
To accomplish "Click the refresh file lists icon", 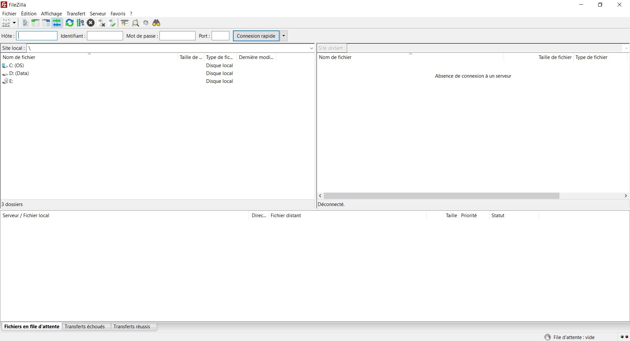I will point(69,23).
